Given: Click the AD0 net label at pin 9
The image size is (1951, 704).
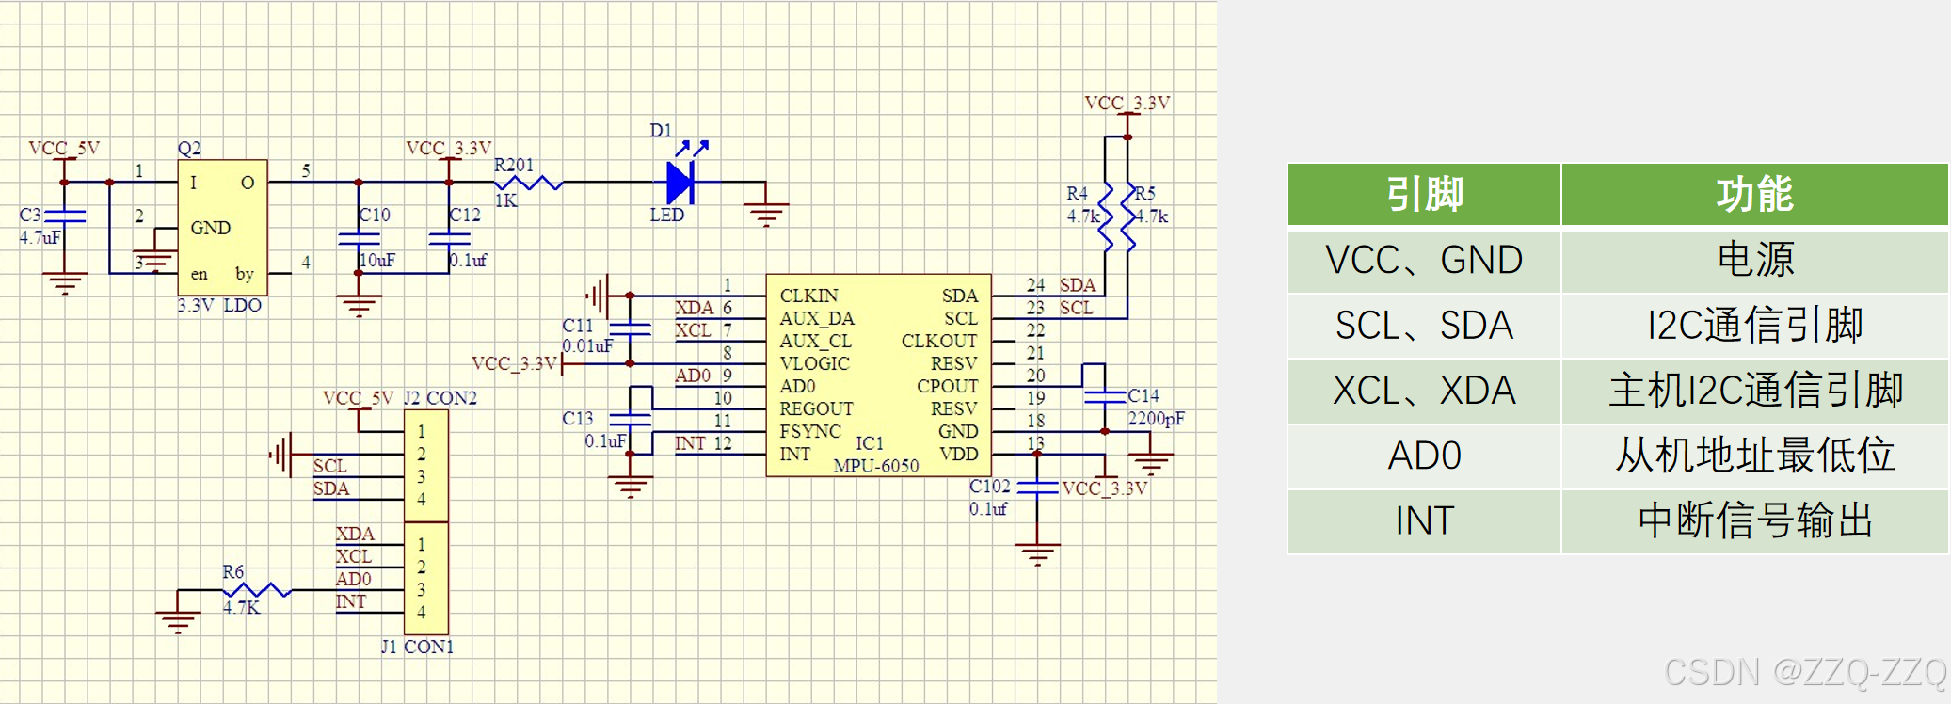Looking at the screenshot, I should click(693, 376).
